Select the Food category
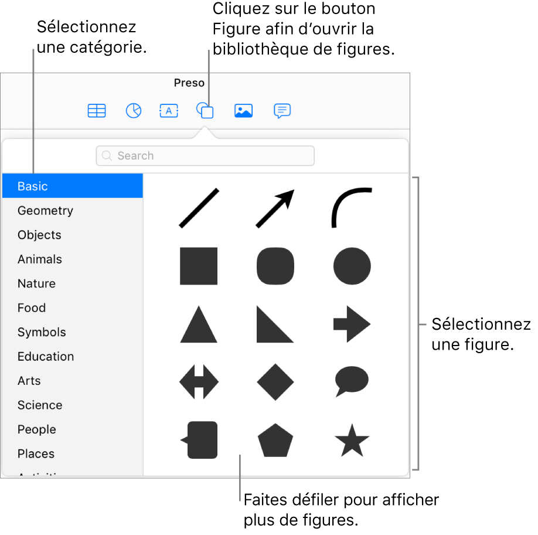Screen dimensions: 538x535 73,307
